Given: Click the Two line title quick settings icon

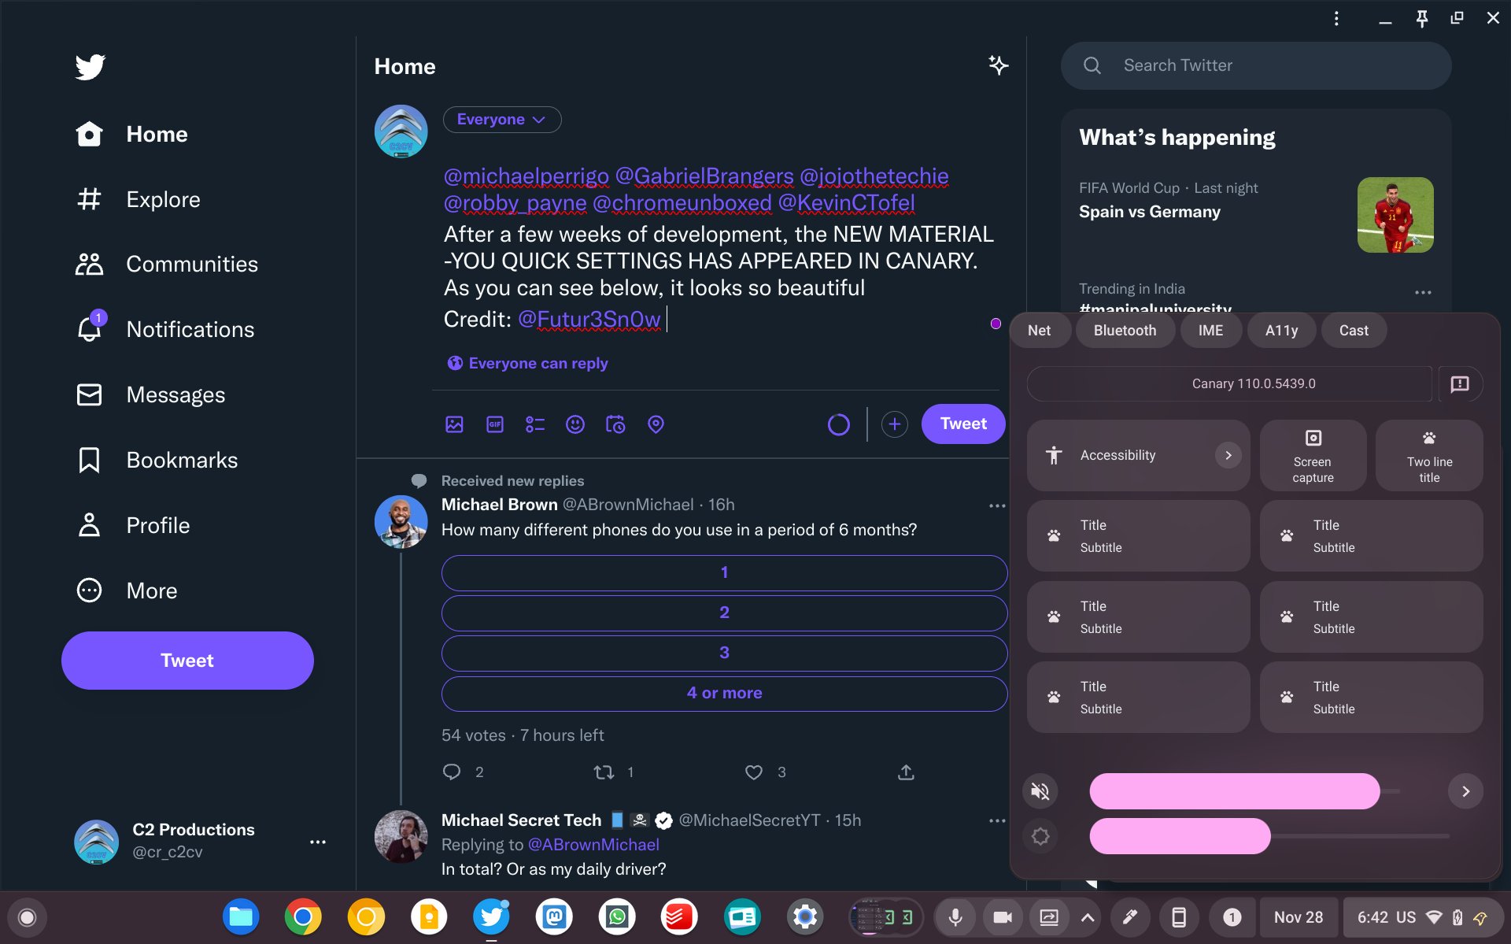Looking at the screenshot, I should pyautogui.click(x=1429, y=454).
